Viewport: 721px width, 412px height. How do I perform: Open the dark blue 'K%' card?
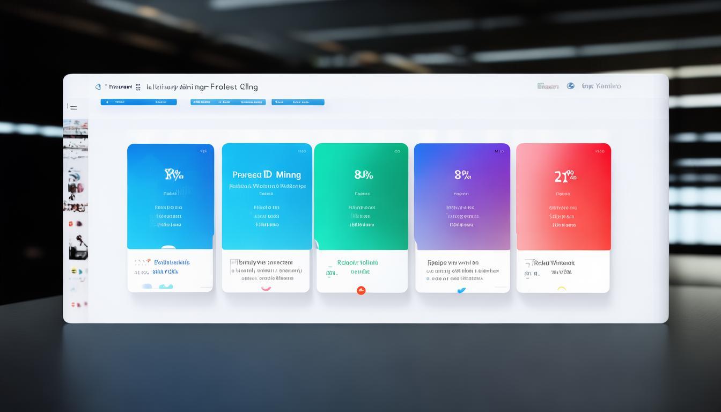pos(171,196)
